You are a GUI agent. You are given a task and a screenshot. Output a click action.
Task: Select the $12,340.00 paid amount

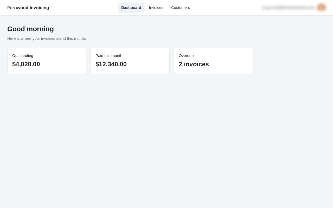tap(111, 64)
